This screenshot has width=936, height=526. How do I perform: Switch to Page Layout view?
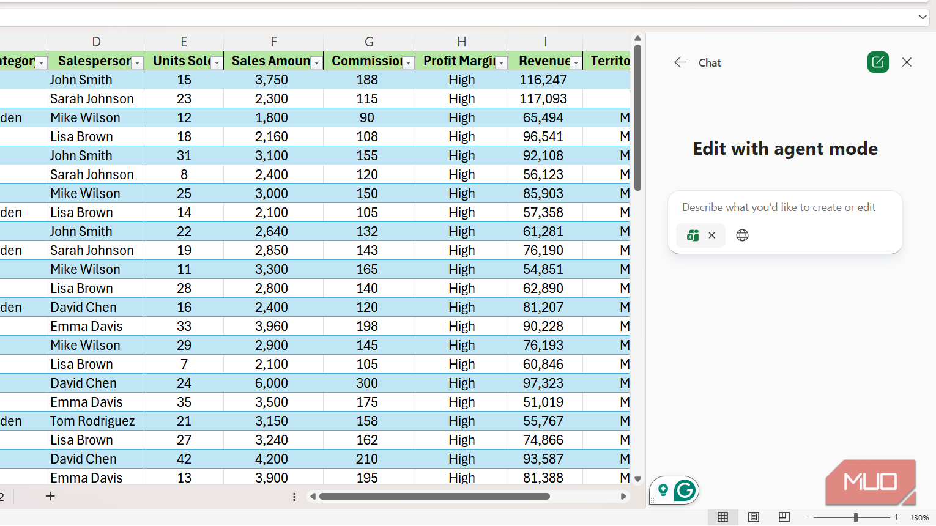tap(754, 517)
